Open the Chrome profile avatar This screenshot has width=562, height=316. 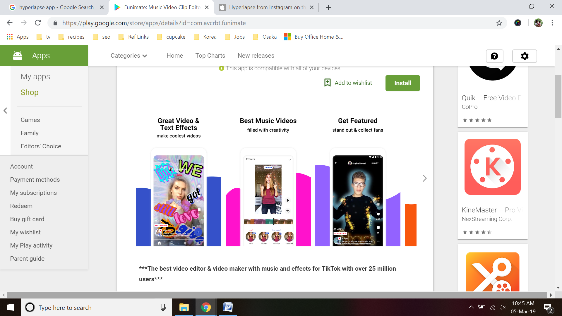[538, 23]
